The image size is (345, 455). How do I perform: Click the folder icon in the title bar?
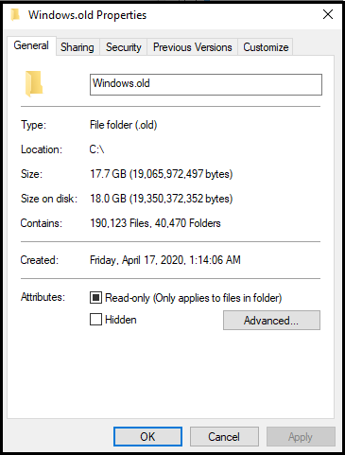[x=15, y=15]
